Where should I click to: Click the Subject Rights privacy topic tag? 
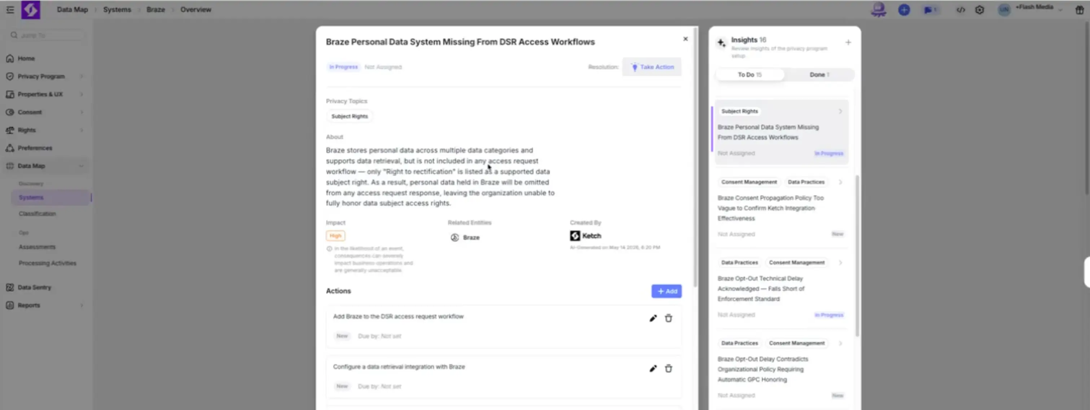[x=350, y=116]
